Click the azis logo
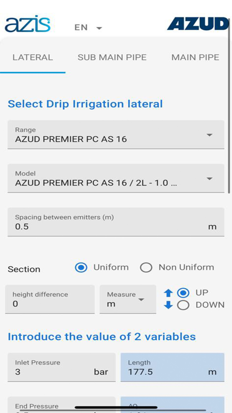 (28, 25)
